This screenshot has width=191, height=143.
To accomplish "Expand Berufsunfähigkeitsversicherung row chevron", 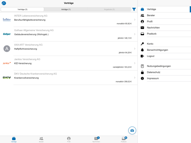I will pyautogui.click(x=135, y=20).
